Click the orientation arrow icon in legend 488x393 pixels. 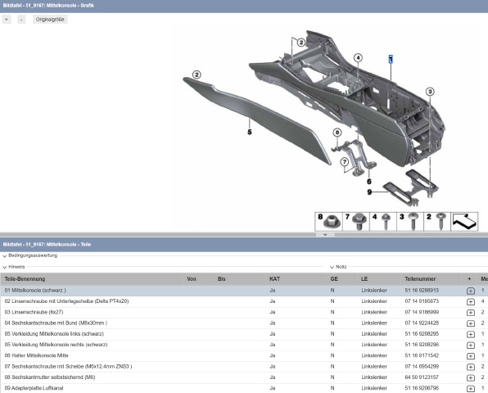pyautogui.click(x=464, y=222)
